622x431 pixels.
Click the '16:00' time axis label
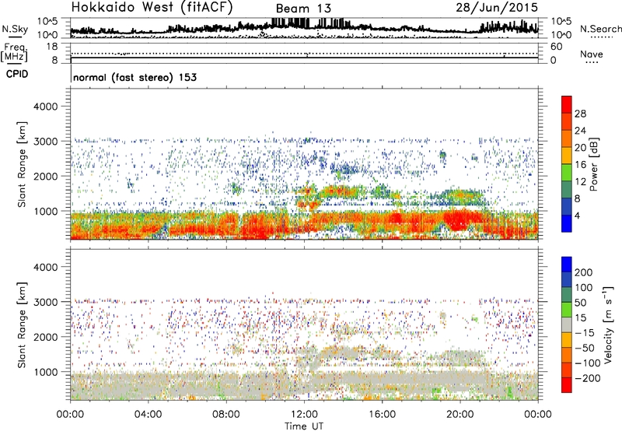coord(382,415)
